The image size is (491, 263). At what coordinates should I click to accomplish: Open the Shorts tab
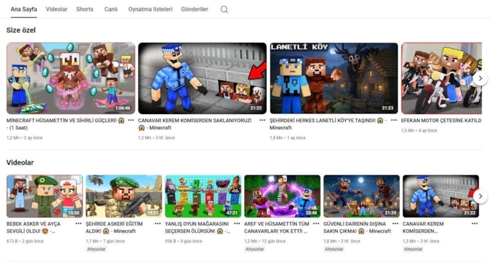[x=85, y=10]
